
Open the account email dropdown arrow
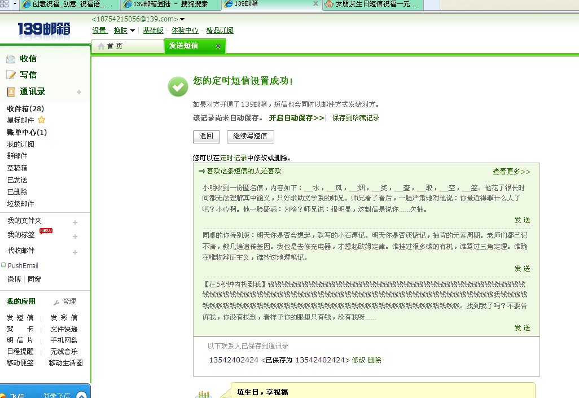click(182, 19)
